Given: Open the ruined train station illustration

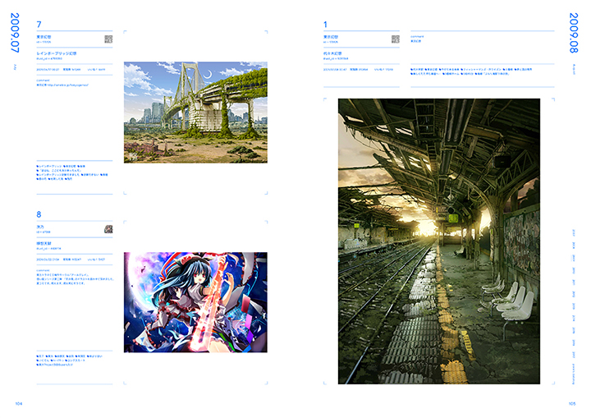Looking at the screenshot, I should (x=438, y=241).
